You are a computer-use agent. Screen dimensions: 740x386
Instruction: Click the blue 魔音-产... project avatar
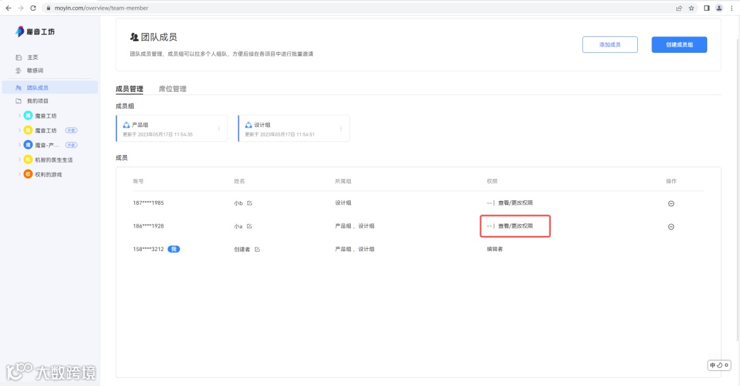tap(28, 145)
